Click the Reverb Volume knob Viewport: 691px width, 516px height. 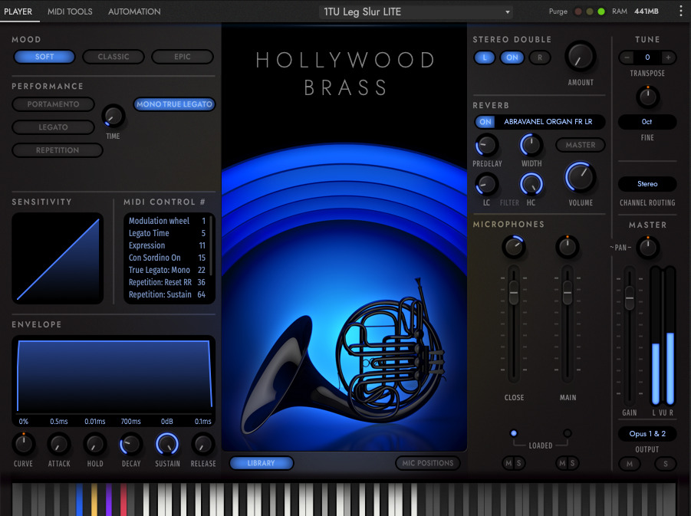click(581, 177)
